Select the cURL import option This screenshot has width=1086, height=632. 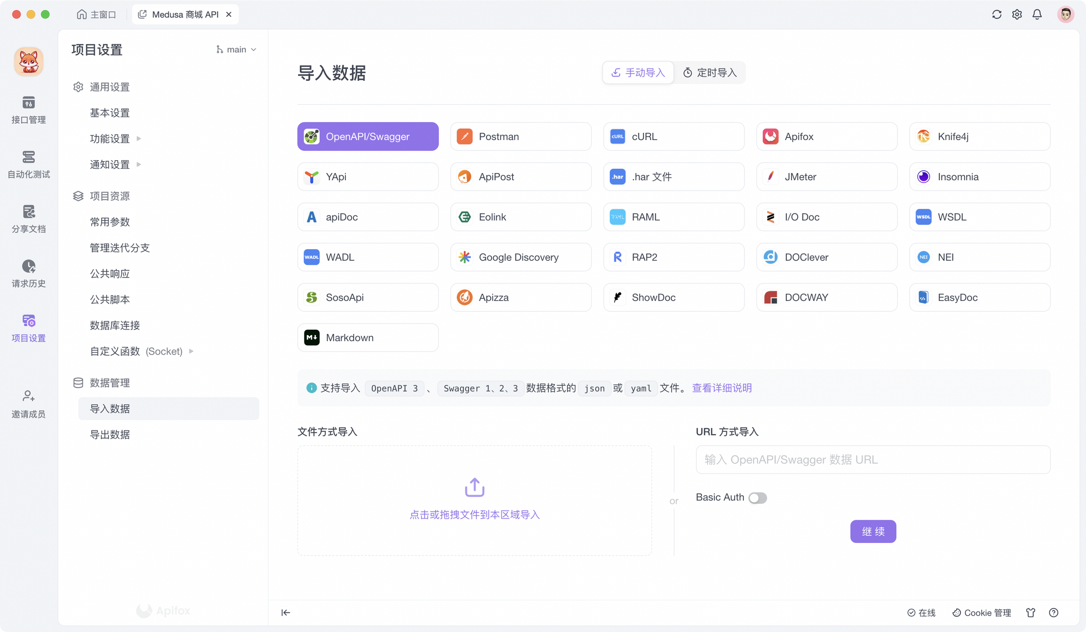(674, 136)
